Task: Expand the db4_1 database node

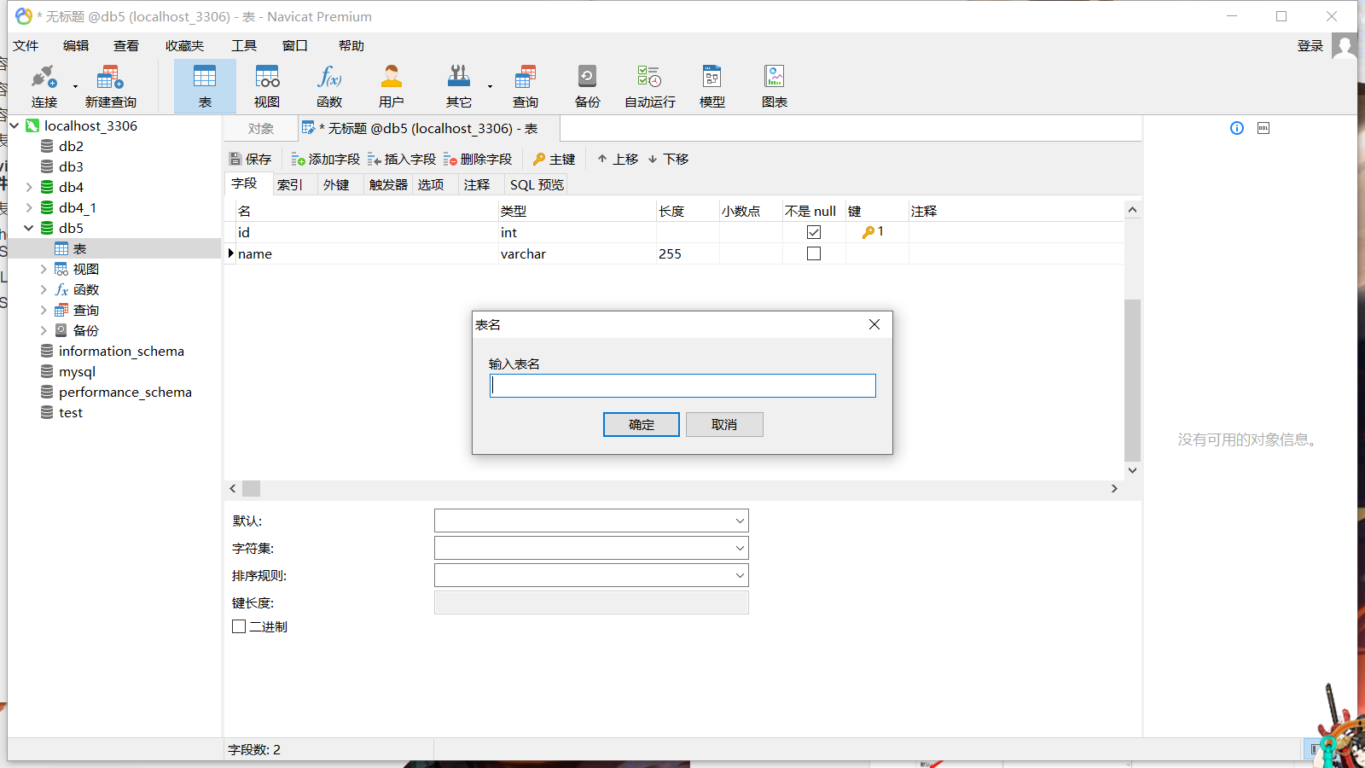Action: 29,207
